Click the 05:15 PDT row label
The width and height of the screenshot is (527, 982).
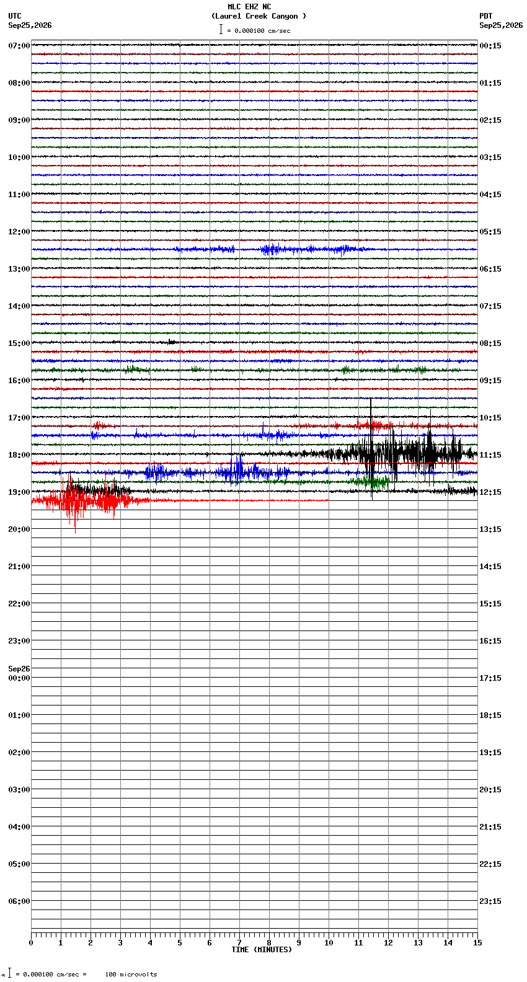click(x=490, y=232)
